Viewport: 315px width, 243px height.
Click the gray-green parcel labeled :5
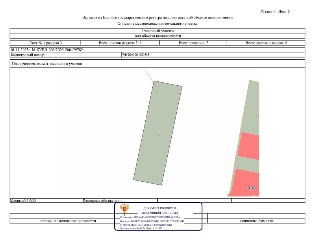coord(157,134)
